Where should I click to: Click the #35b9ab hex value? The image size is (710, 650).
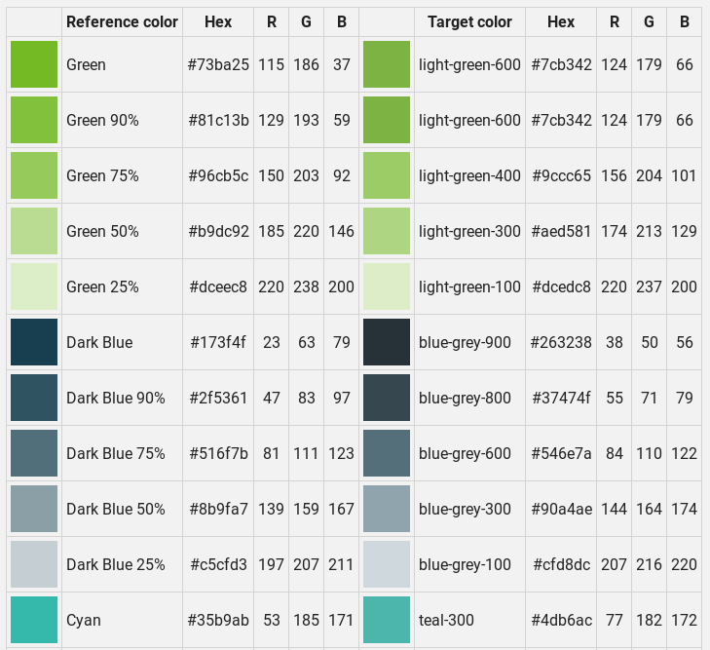point(218,620)
